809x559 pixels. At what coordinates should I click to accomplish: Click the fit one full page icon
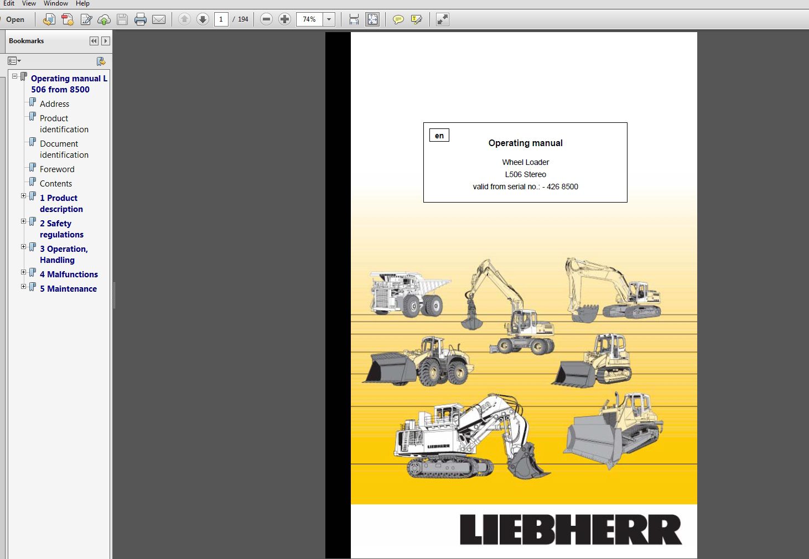point(372,19)
